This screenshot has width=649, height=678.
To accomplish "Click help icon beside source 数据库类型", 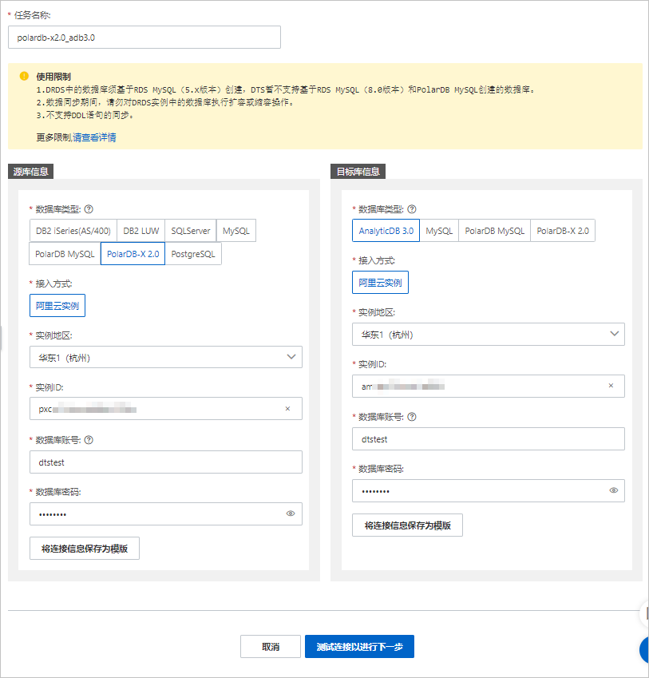I will pyautogui.click(x=89, y=209).
